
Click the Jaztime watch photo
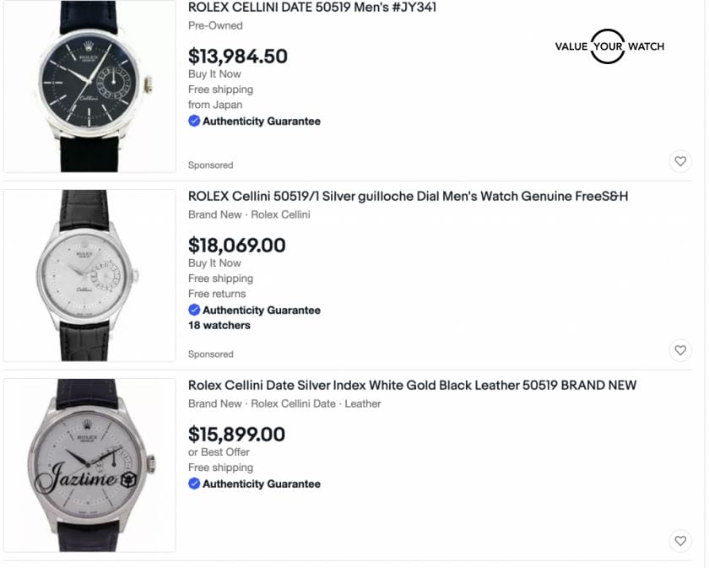tap(89, 464)
